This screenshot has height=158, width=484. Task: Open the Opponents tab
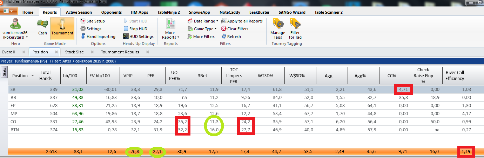(x=111, y=12)
